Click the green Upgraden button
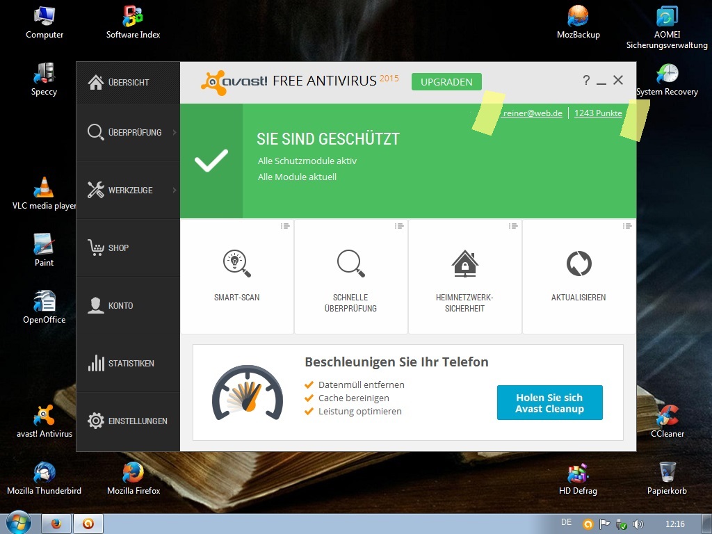The image size is (712, 534). 446,82
